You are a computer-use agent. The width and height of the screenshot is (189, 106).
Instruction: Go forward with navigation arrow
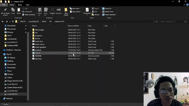7,21
